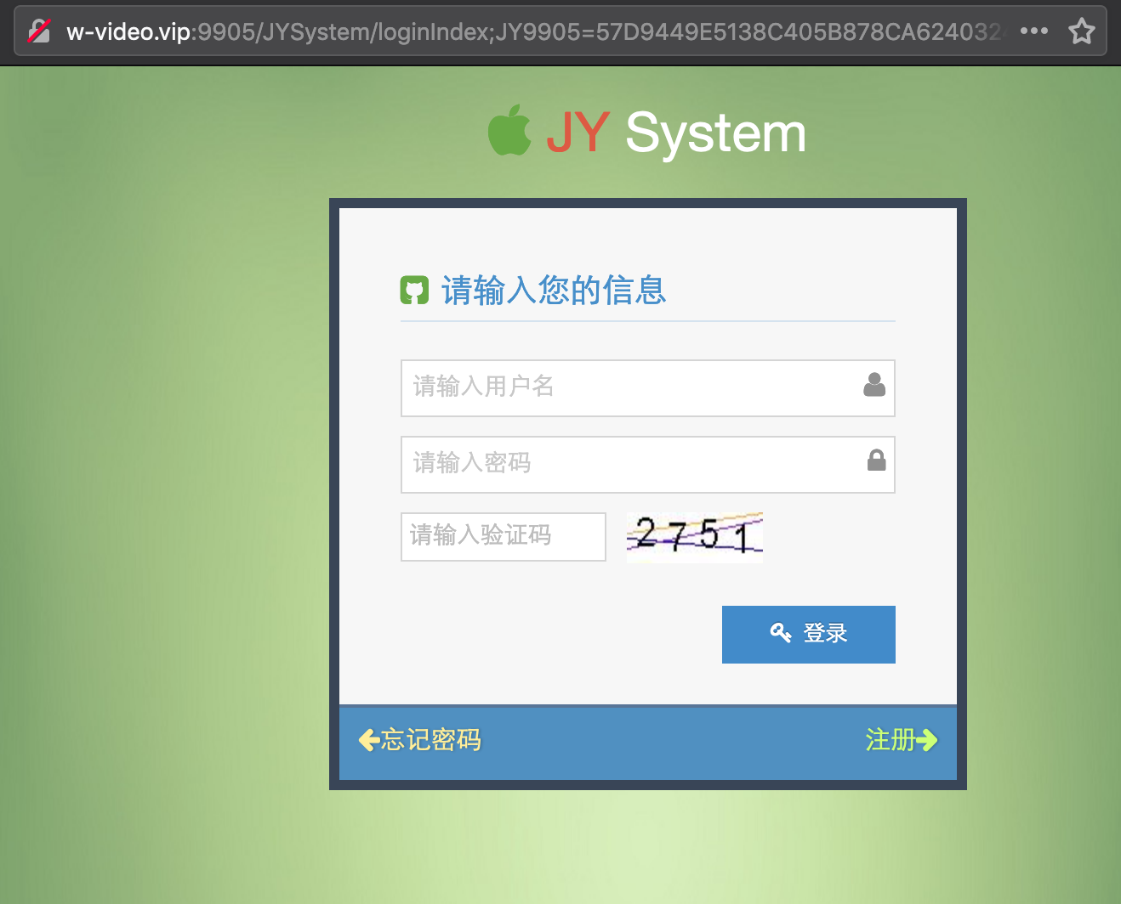Click the padlock icon in password field
This screenshot has height=904, width=1121.
(x=876, y=460)
